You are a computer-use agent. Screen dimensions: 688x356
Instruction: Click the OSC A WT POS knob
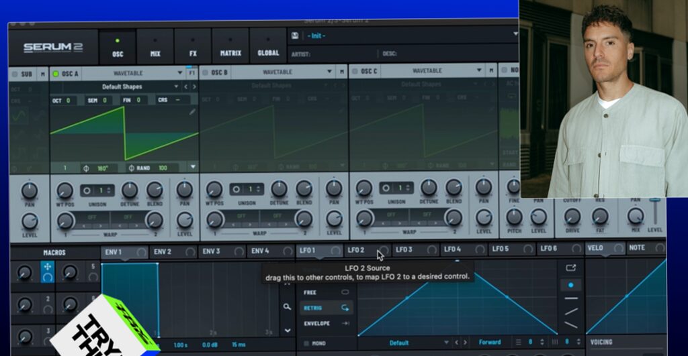coord(65,191)
